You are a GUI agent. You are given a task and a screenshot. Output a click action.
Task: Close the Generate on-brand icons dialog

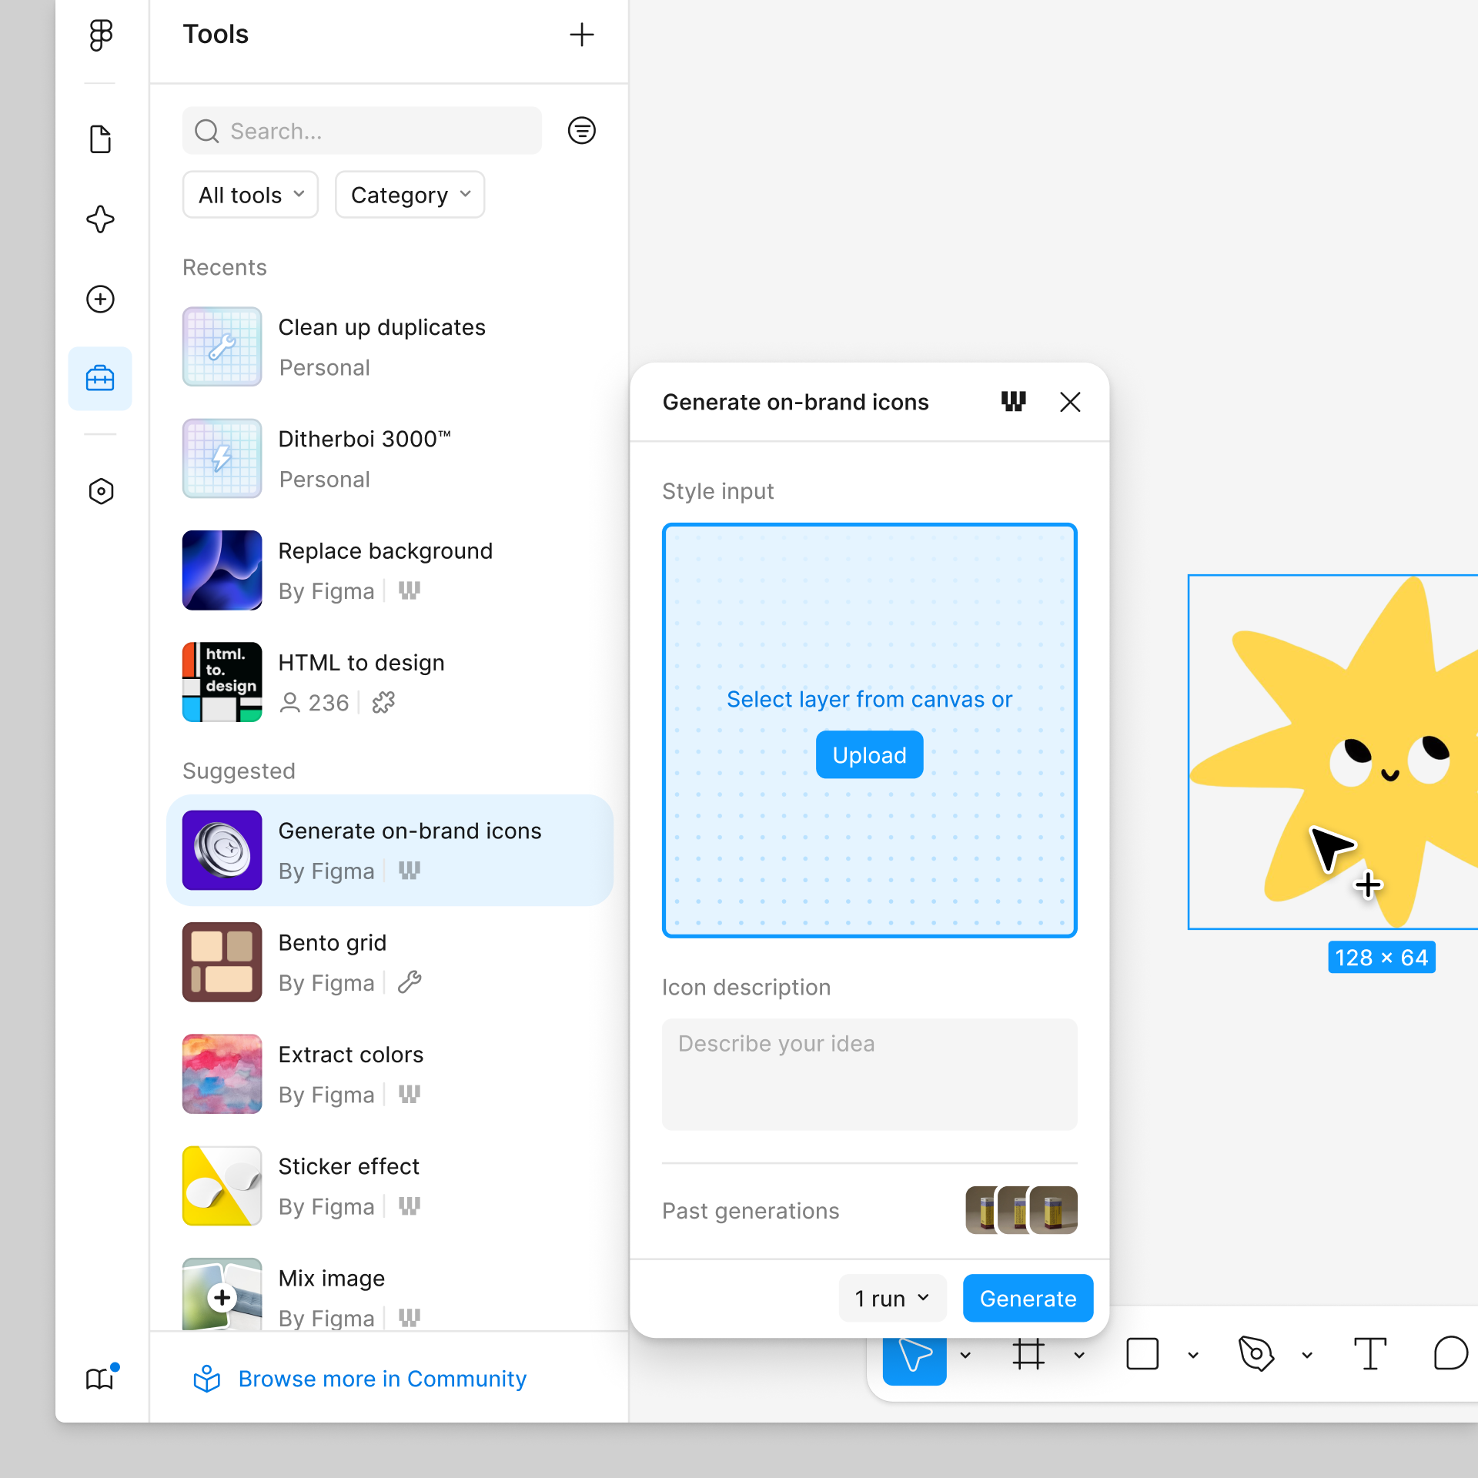click(x=1070, y=402)
